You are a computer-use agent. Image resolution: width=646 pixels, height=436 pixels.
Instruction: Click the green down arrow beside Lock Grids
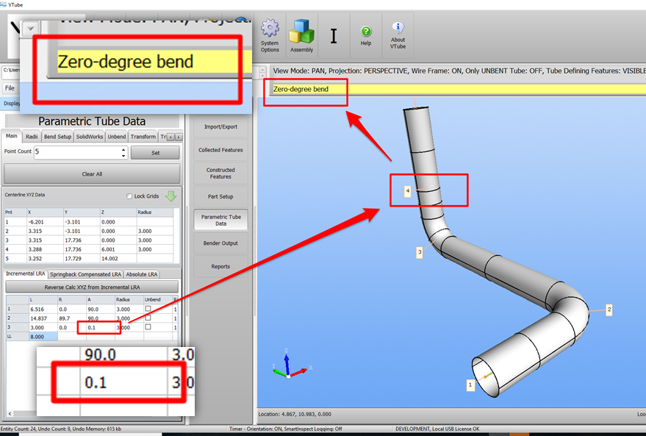[x=171, y=196]
